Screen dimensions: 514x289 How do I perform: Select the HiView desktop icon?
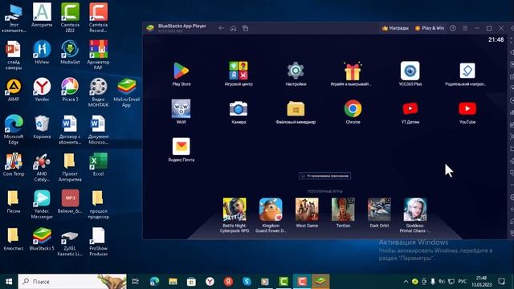(42, 49)
